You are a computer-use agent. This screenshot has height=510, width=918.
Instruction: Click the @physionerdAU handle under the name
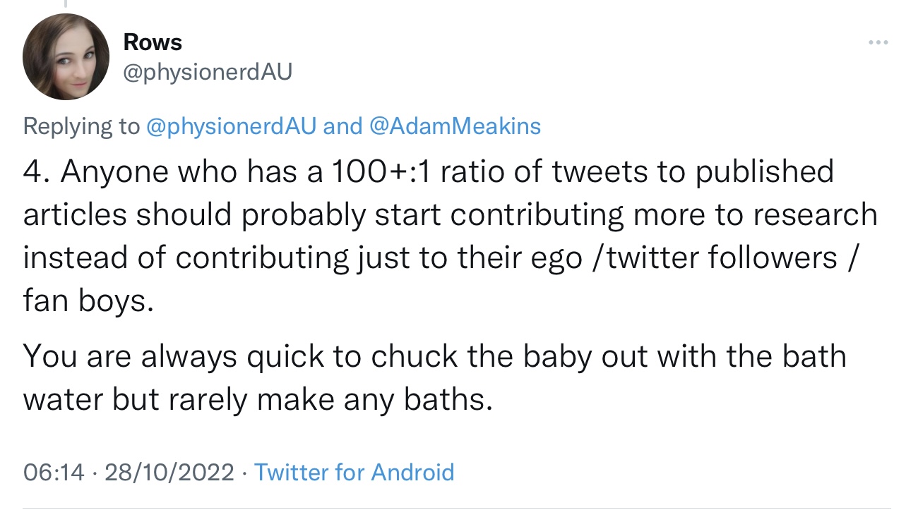tap(207, 72)
